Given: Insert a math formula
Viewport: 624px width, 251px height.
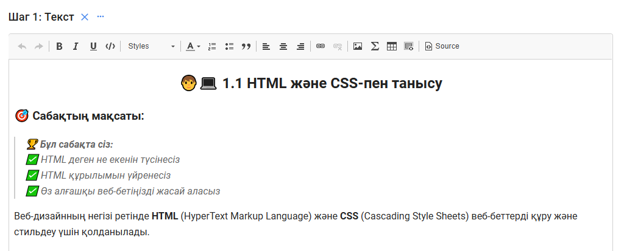Looking at the screenshot, I should pyautogui.click(x=375, y=46).
